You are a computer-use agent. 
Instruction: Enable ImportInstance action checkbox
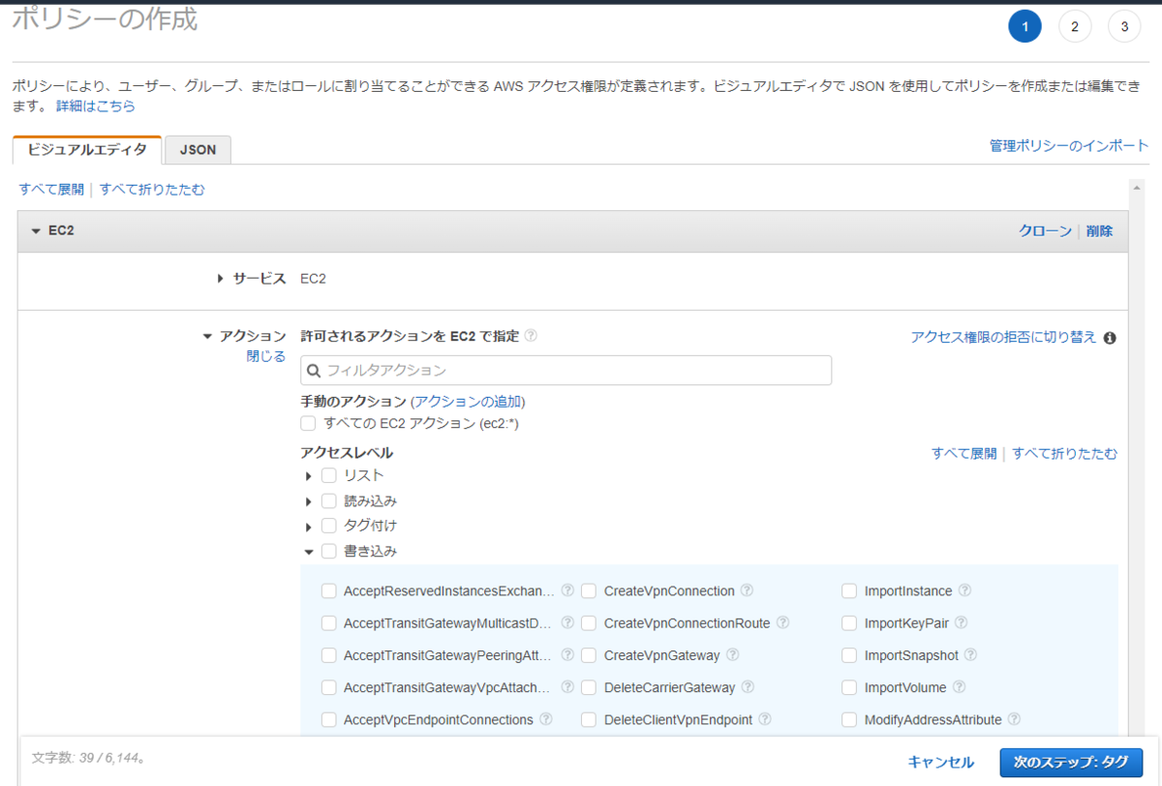[x=849, y=590]
